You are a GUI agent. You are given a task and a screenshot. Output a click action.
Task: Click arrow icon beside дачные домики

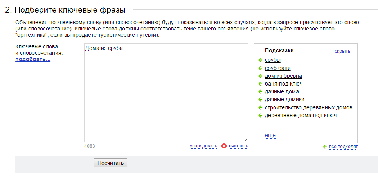coord(260,100)
